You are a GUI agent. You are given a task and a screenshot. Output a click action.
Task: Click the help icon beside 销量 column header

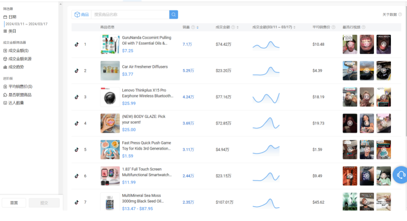193,27
